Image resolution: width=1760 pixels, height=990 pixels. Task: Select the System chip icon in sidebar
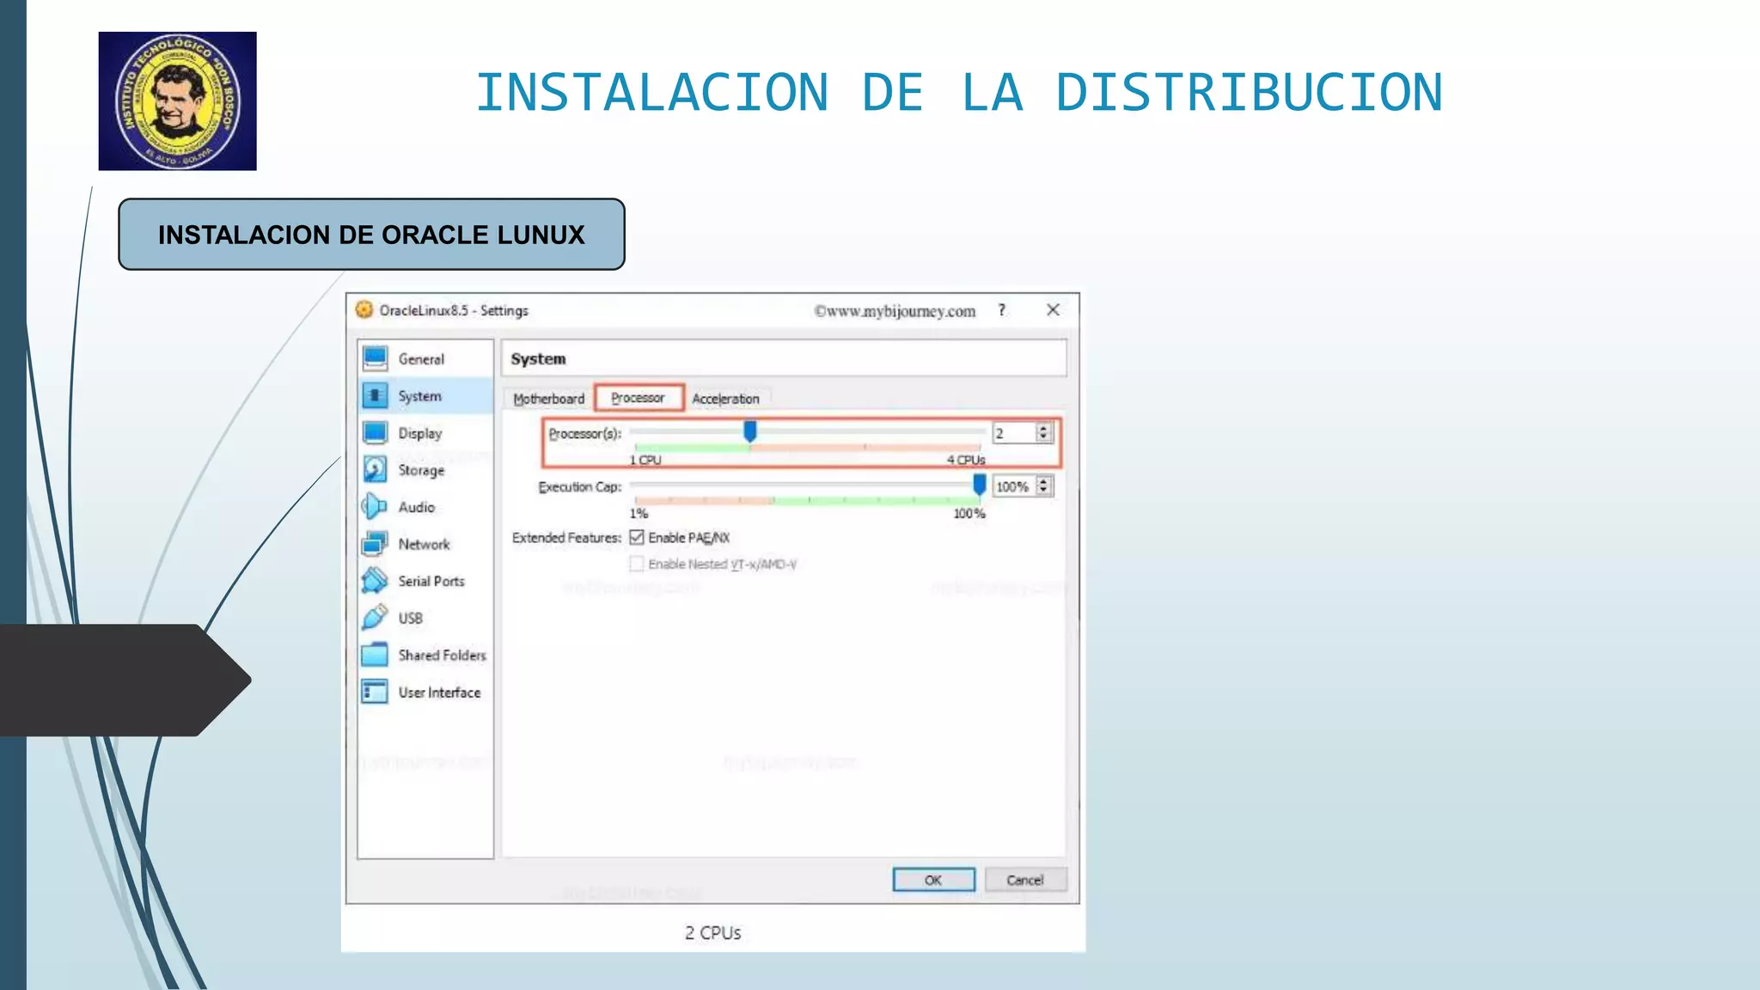pos(376,395)
